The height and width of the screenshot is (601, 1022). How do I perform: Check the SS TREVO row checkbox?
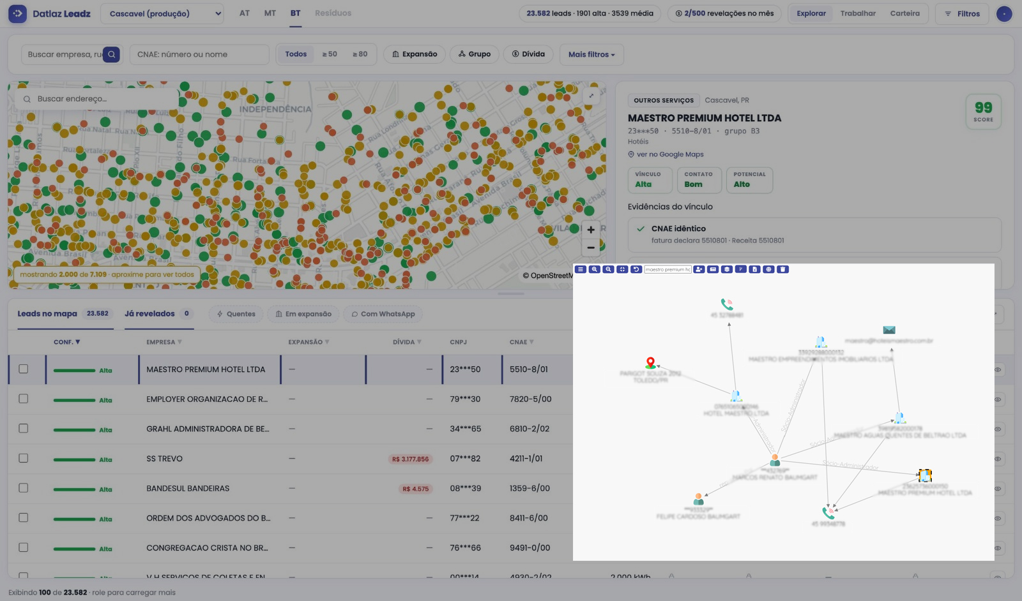[x=24, y=458]
